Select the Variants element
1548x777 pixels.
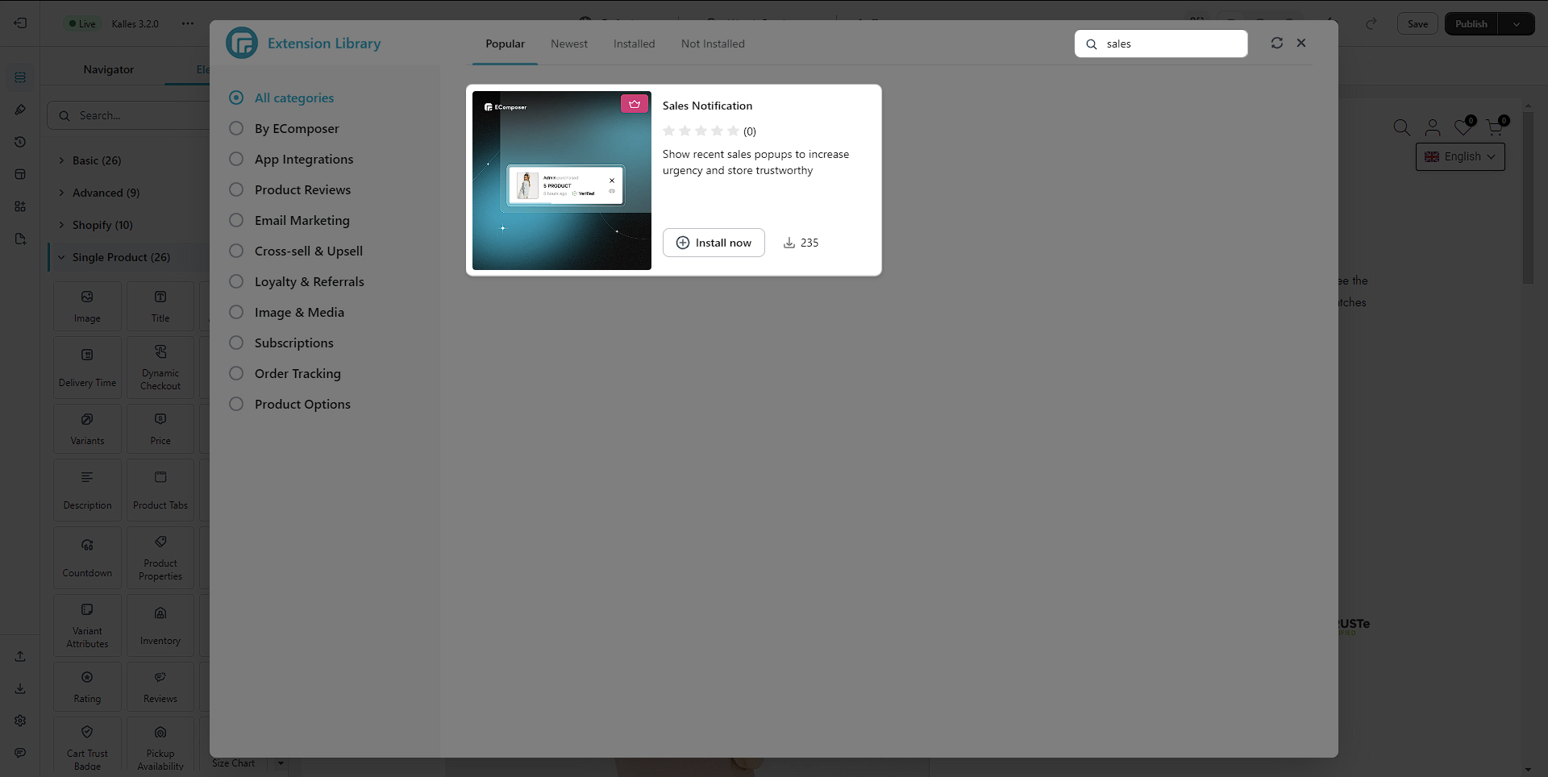click(87, 429)
